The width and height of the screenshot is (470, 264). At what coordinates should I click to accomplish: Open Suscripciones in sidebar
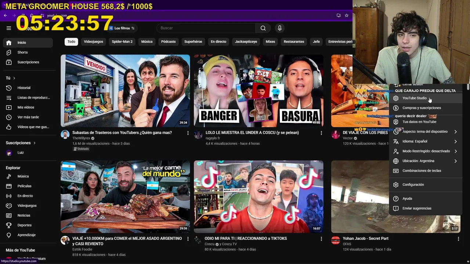tap(28, 62)
